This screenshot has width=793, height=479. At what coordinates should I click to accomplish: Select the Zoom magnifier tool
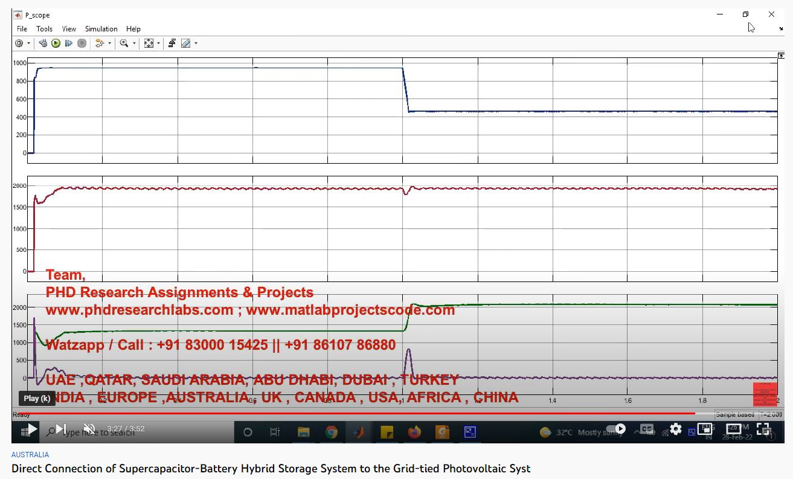click(124, 43)
